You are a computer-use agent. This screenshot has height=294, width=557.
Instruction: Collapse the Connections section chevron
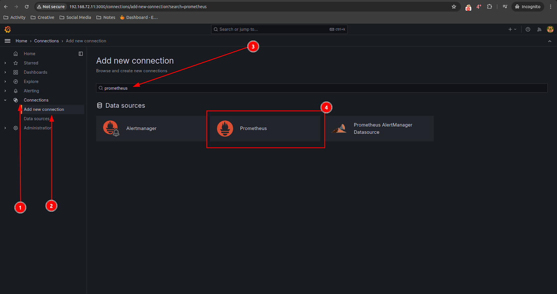click(x=5, y=100)
